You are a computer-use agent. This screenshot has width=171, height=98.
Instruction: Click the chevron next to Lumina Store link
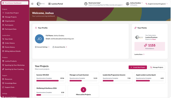(144, 54)
